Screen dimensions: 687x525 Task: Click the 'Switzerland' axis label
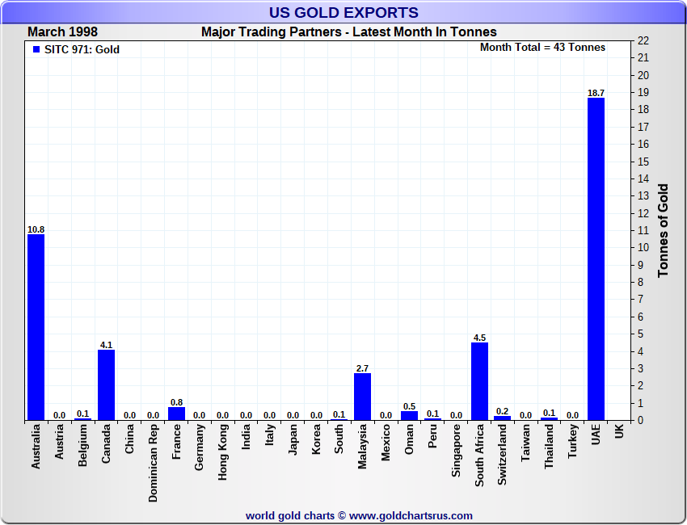[x=502, y=455]
